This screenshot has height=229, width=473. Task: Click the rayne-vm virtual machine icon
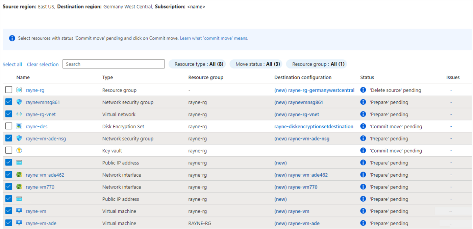coord(19,211)
